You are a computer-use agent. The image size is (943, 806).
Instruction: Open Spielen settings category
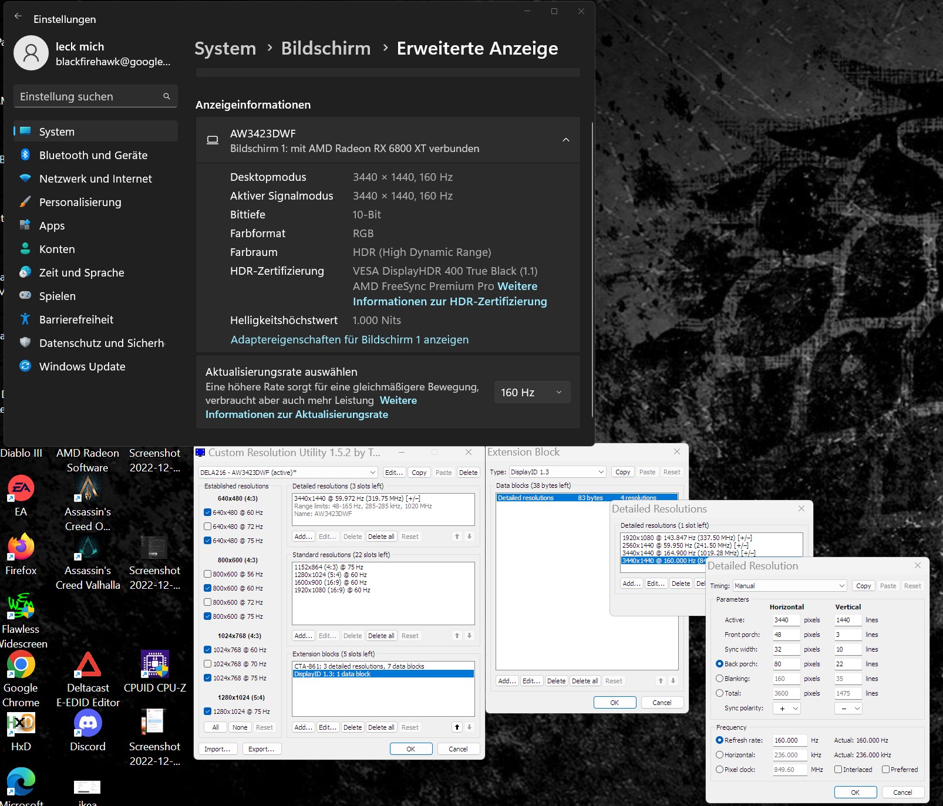[x=96, y=296]
